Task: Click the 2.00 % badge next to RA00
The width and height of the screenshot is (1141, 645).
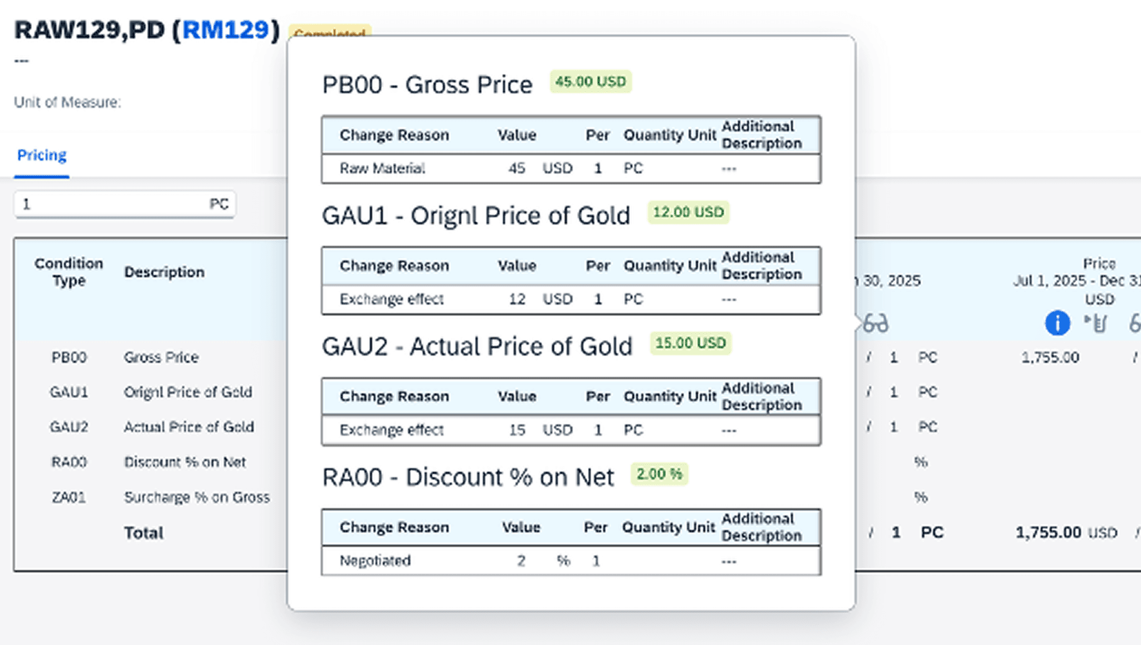Action: [660, 474]
